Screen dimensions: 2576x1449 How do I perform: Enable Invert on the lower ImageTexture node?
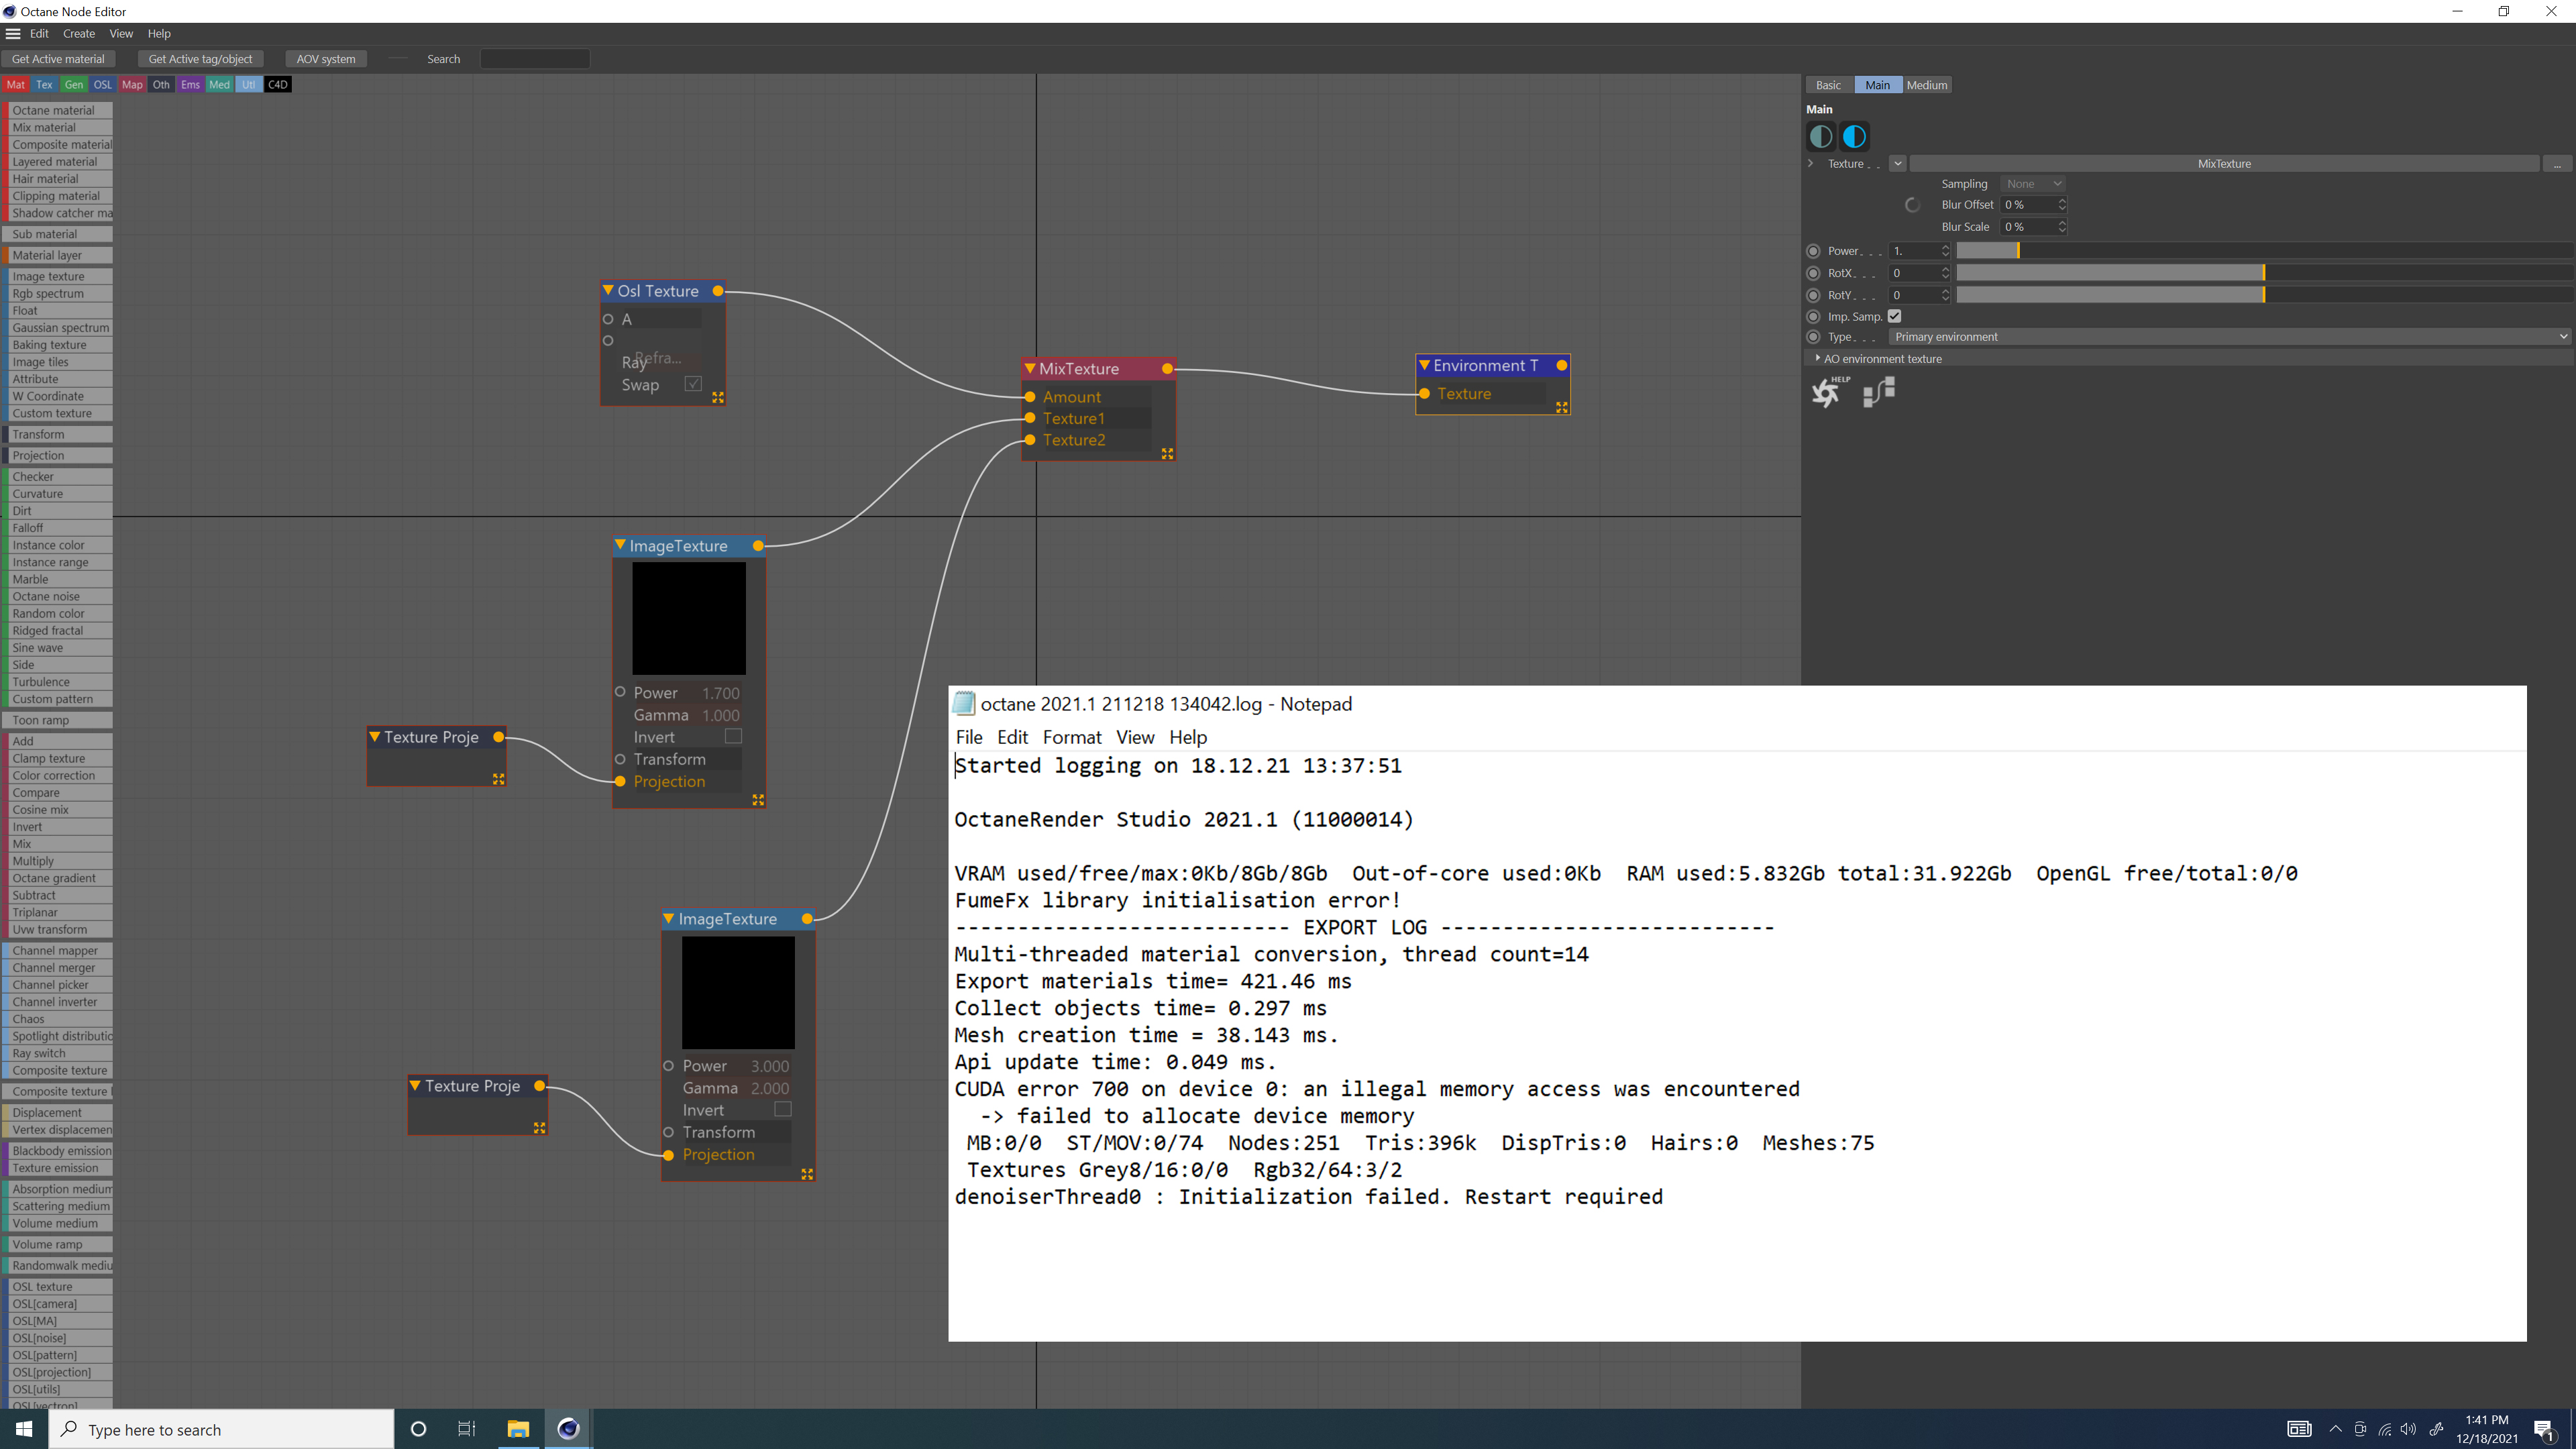783,1109
